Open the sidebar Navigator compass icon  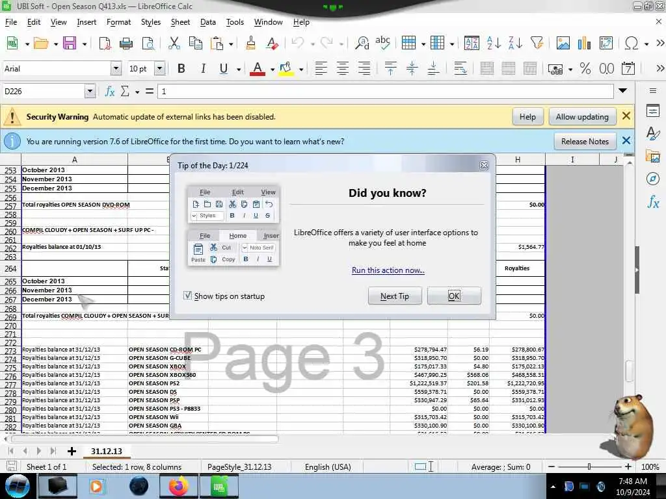point(653,179)
